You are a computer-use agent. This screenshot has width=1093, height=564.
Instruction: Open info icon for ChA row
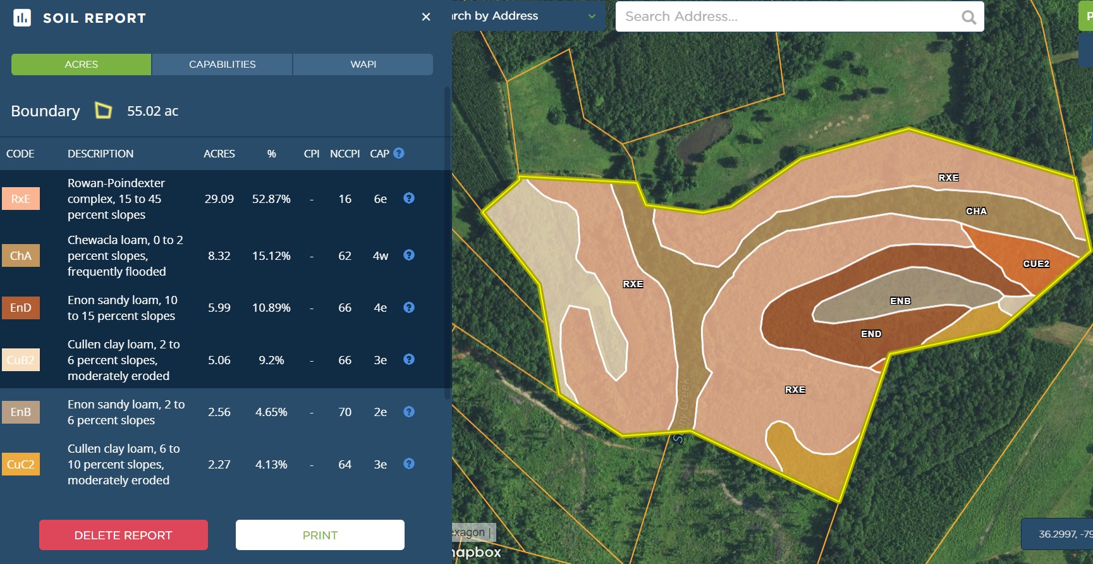pyautogui.click(x=409, y=255)
